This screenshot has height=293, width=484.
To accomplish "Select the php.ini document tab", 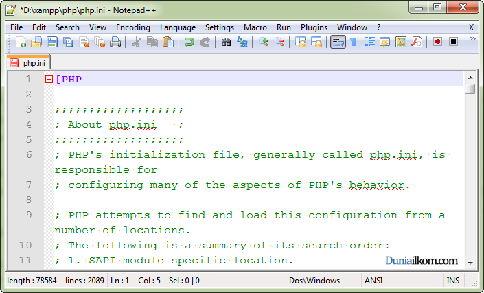I will pos(28,62).
